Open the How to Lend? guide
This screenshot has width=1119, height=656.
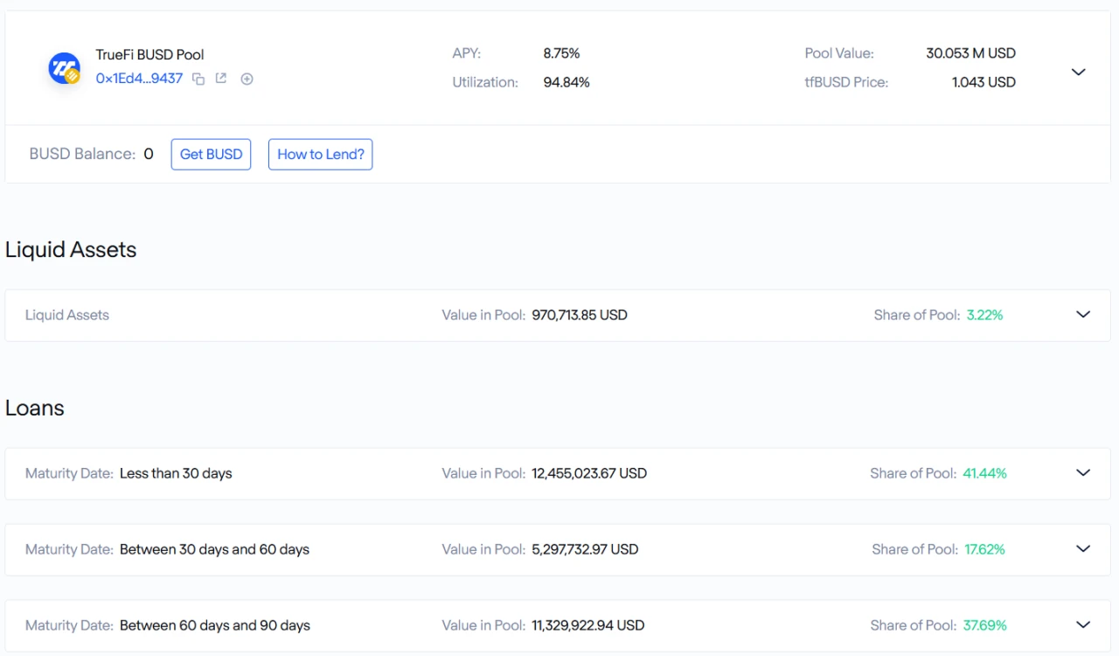pos(320,154)
